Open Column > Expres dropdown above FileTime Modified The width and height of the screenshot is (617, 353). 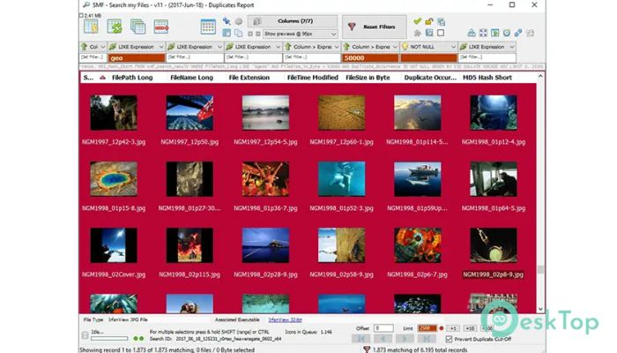[337, 47]
